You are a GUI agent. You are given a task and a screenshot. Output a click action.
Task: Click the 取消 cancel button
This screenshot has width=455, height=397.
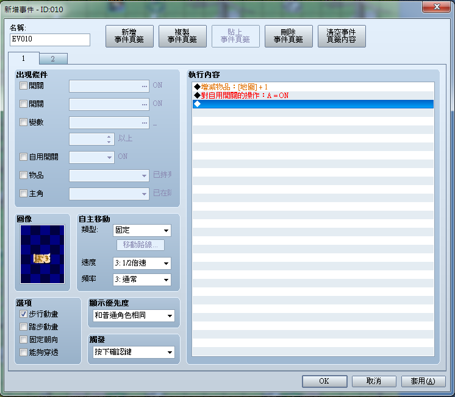[x=374, y=381]
